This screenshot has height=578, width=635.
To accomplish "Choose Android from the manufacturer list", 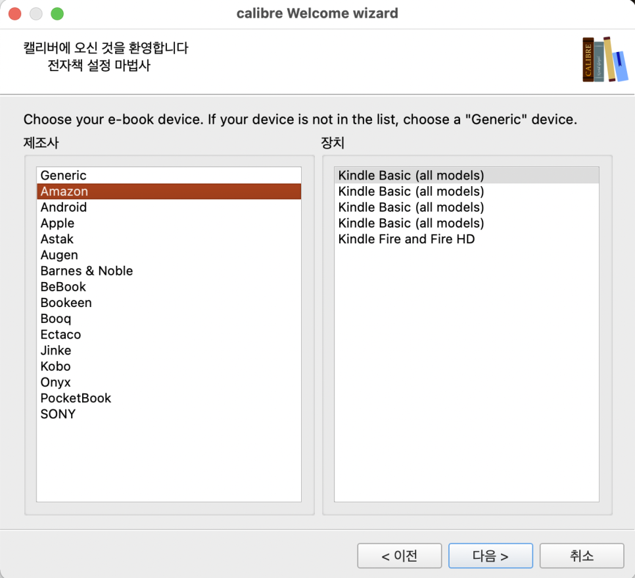I will (x=169, y=207).
